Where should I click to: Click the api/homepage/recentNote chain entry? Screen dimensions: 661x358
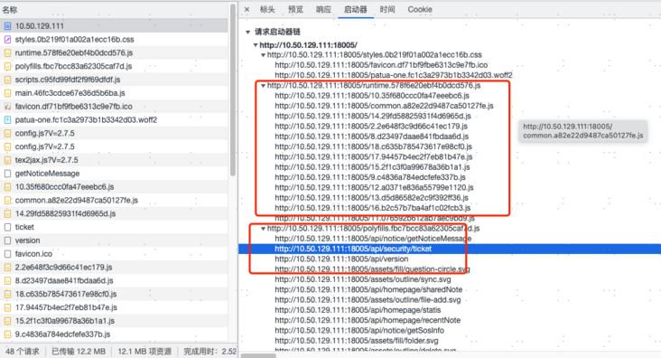[x=368, y=320]
